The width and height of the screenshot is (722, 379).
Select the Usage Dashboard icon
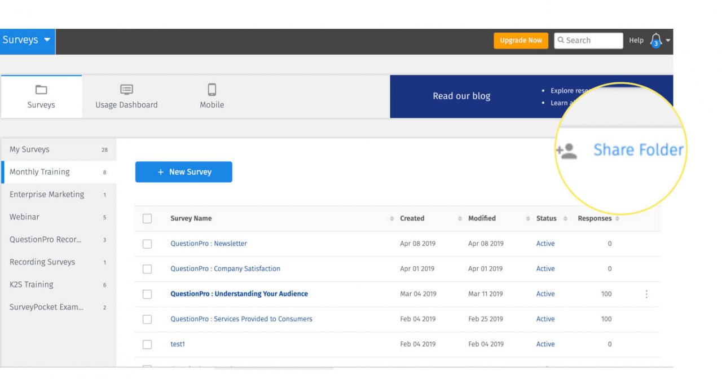[x=126, y=89]
